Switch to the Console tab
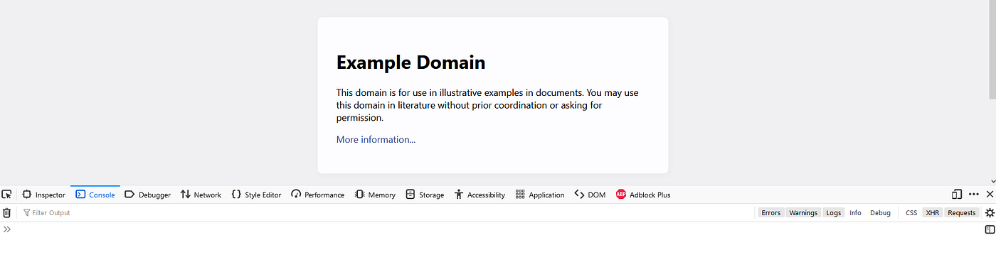This screenshot has width=996, height=272. [x=95, y=195]
